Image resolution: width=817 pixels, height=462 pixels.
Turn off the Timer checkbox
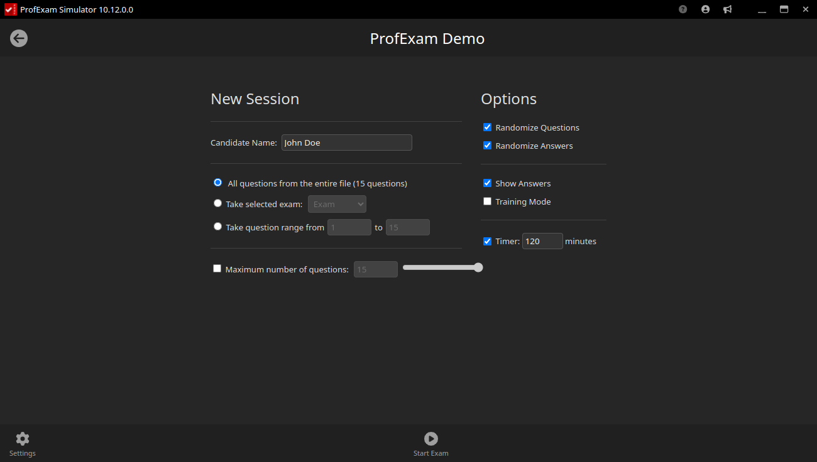click(487, 241)
